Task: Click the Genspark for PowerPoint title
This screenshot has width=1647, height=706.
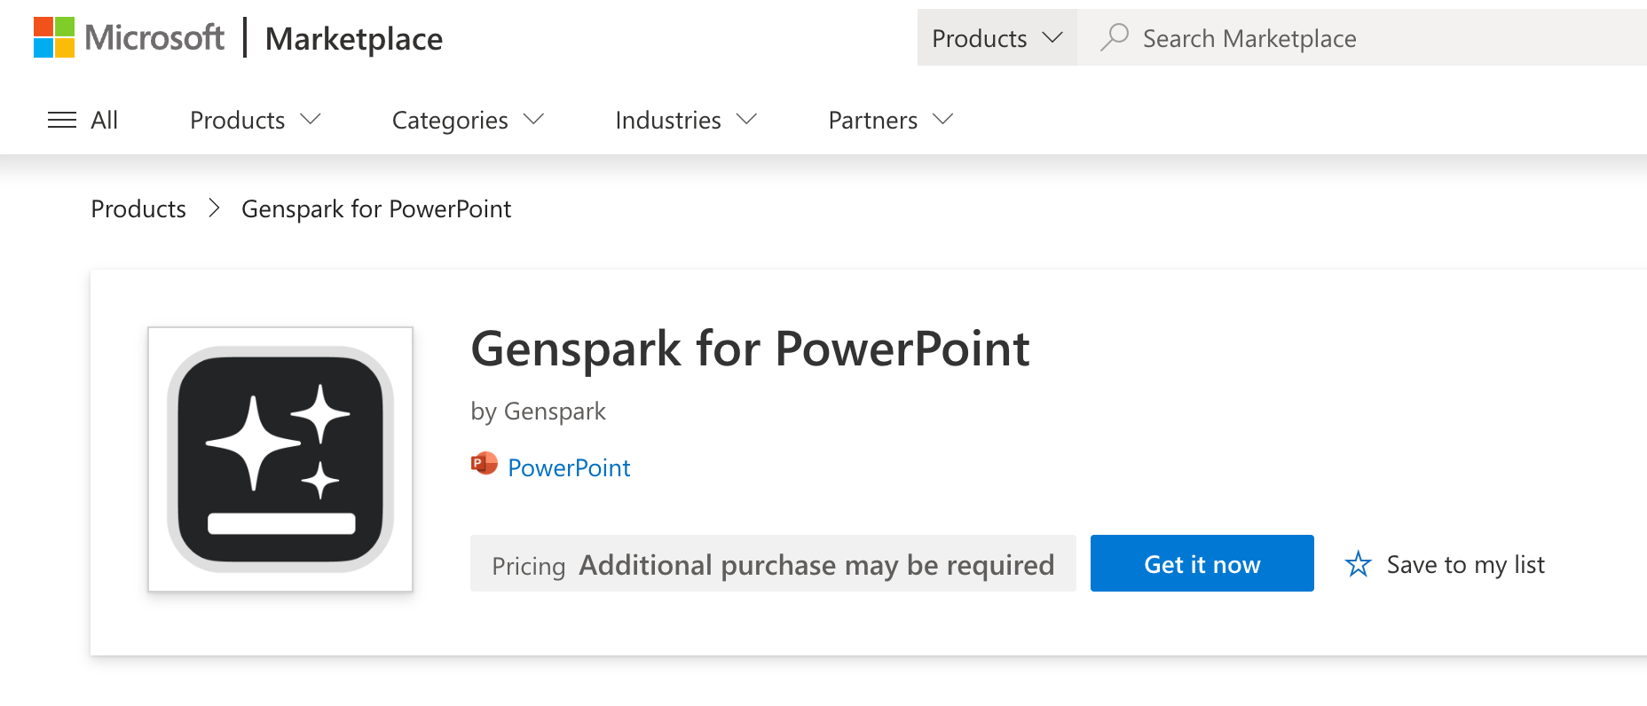Action: coord(750,349)
